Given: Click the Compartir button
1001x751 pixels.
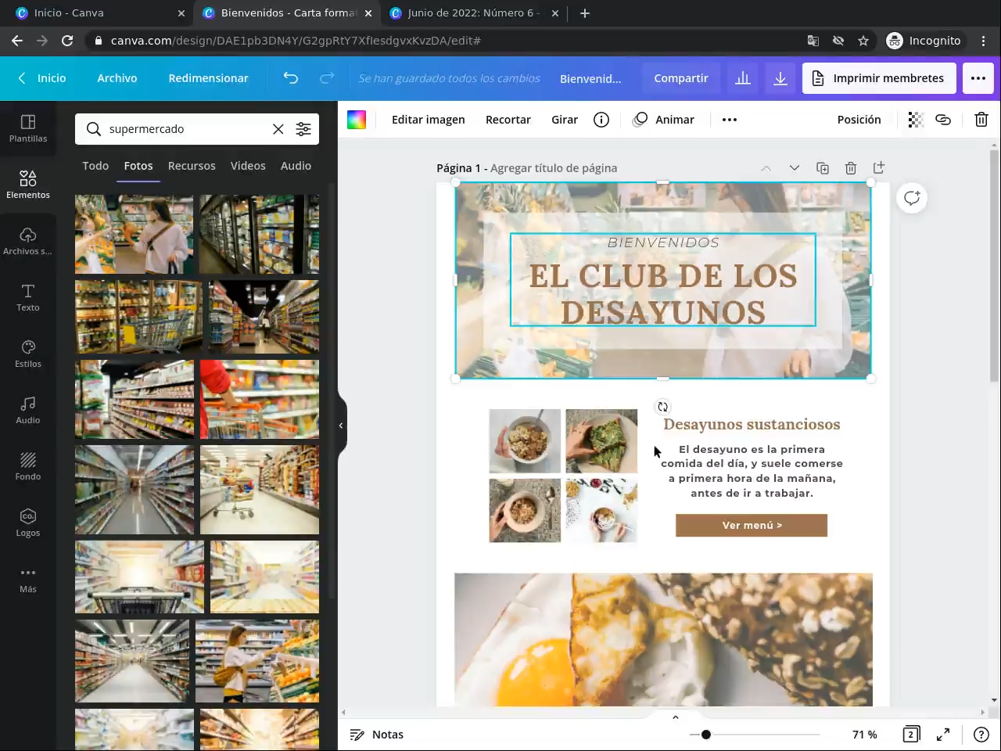Looking at the screenshot, I should click(x=681, y=78).
